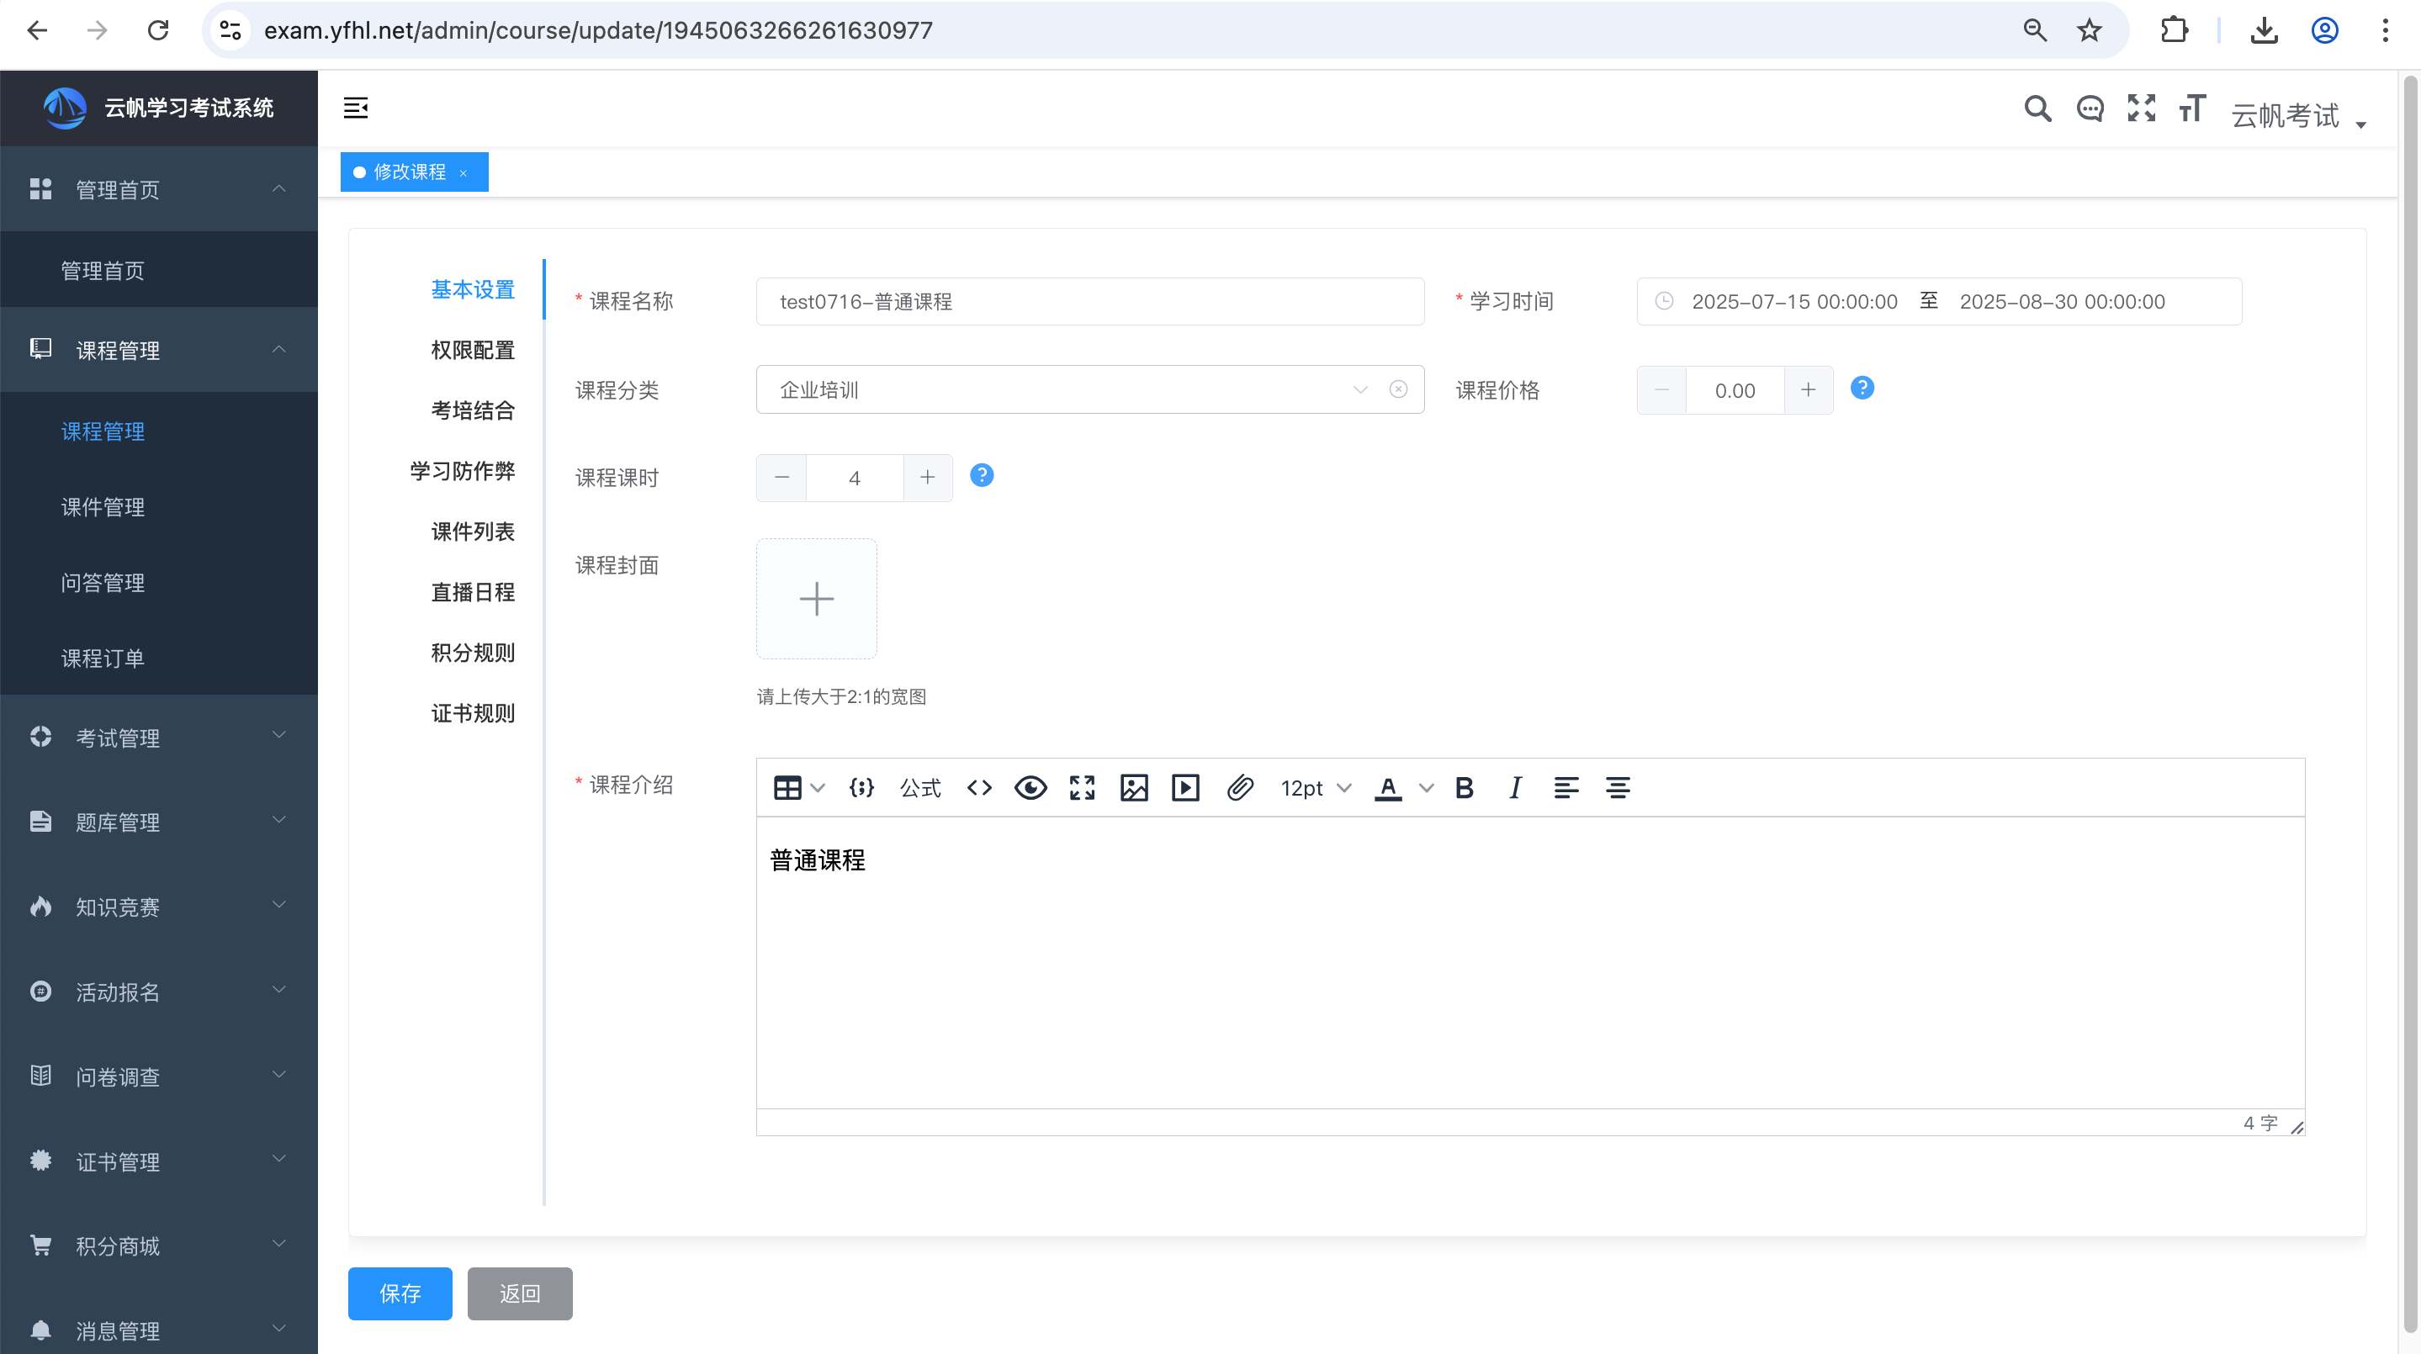Open source code view icon

coord(979,787)
